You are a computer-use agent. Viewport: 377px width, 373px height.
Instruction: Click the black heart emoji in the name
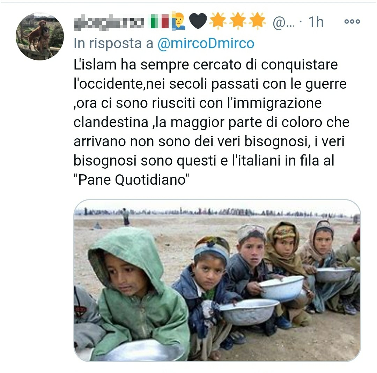click(x=198, y=21)
